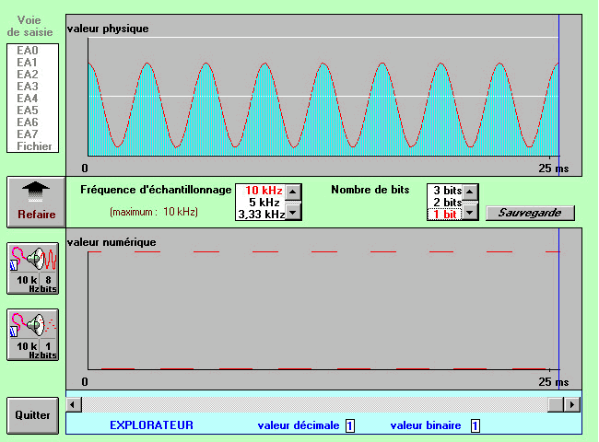Click the explorer scrollbar track

point(314,404)
